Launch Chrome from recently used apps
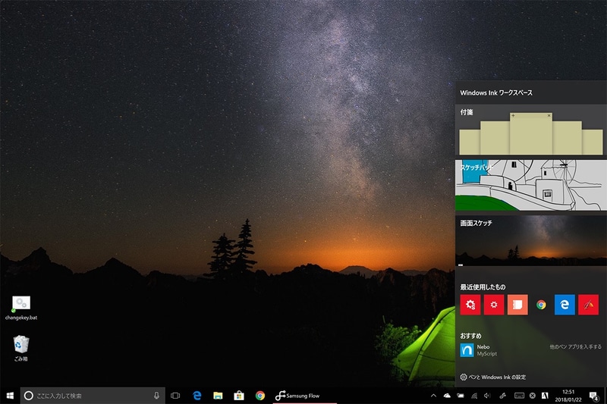Screen dimensions: 607x404 point(541,305)
